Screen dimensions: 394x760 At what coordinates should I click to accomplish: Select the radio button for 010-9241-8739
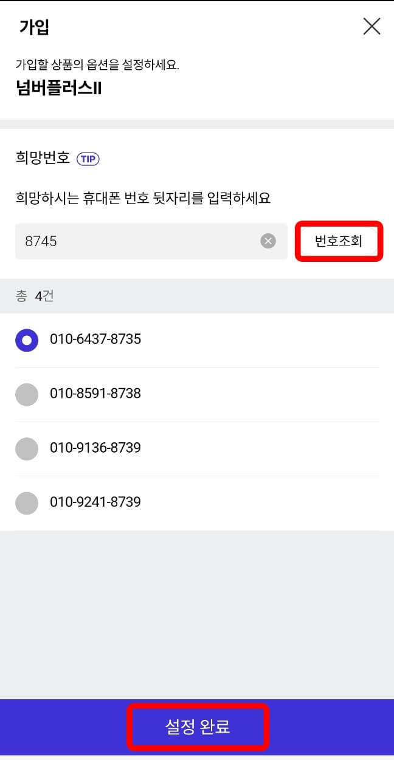27,502
